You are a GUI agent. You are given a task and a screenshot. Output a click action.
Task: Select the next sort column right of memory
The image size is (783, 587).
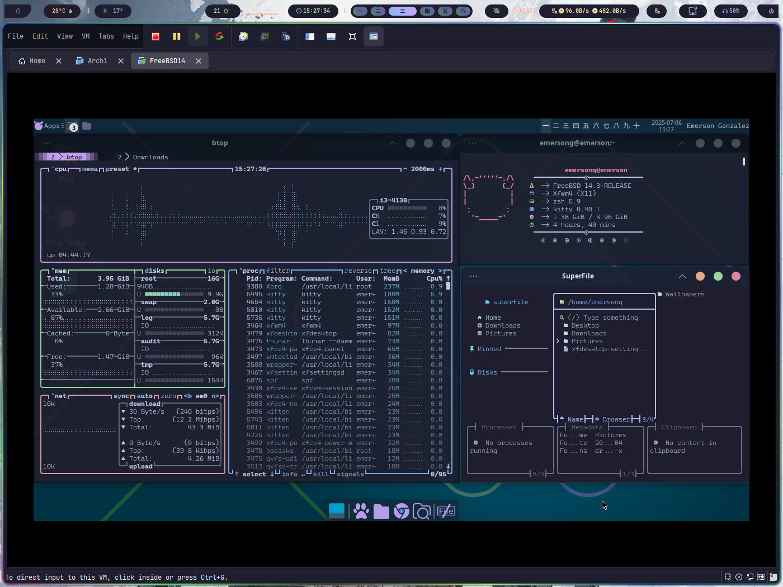pos(440,271)
